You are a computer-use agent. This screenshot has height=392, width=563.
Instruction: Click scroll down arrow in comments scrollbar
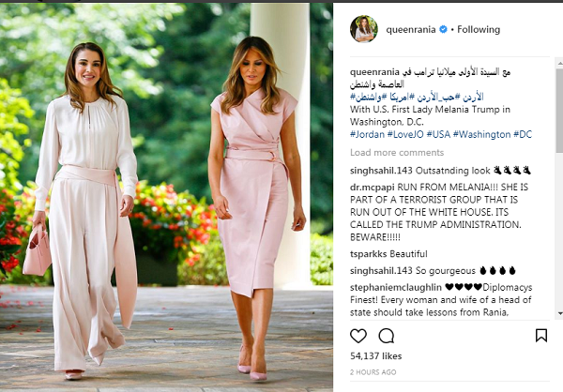tap(559, 314)
